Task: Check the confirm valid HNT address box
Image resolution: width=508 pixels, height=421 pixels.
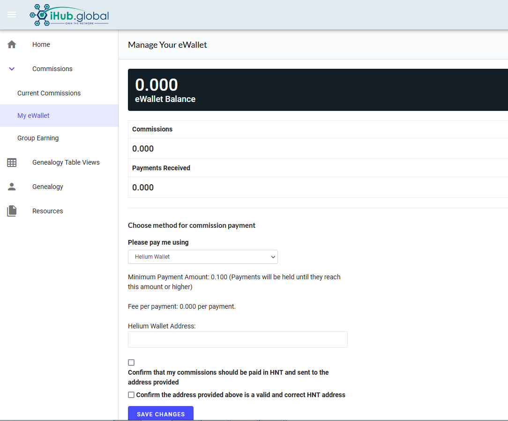Action: coord(131,395)
